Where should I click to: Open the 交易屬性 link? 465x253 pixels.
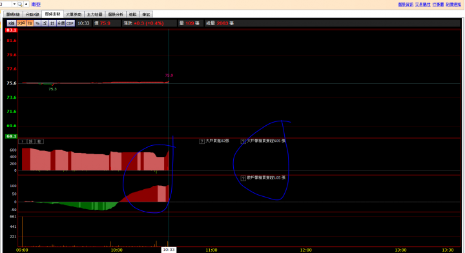422,4
